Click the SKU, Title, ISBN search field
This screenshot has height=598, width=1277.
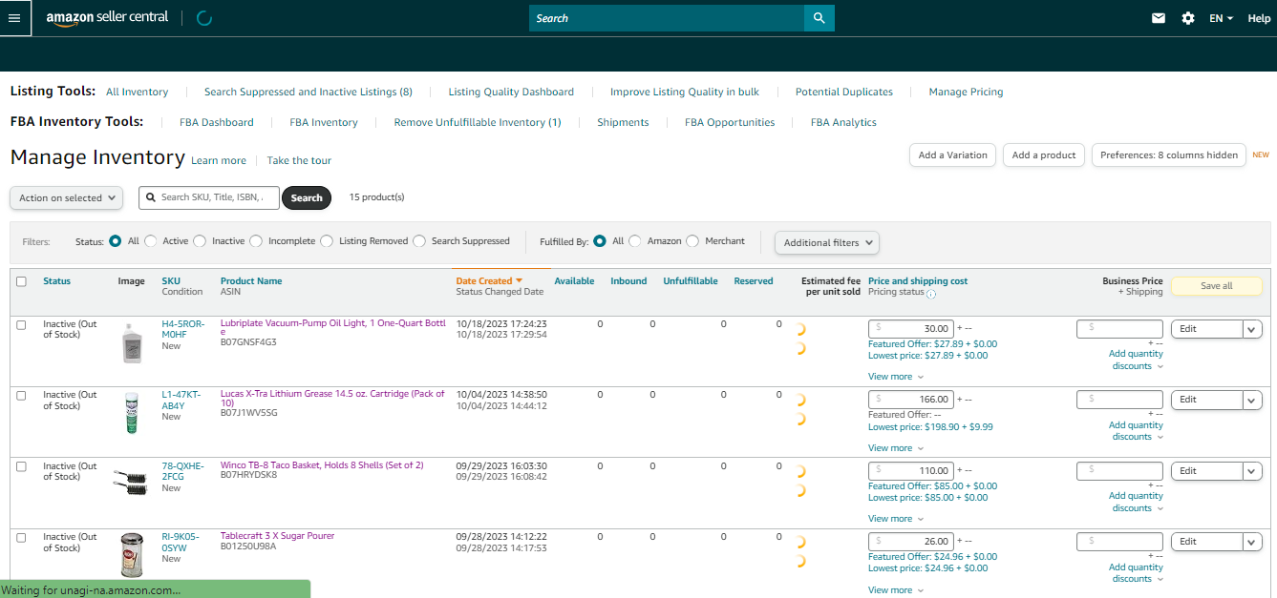pos(209,197)
